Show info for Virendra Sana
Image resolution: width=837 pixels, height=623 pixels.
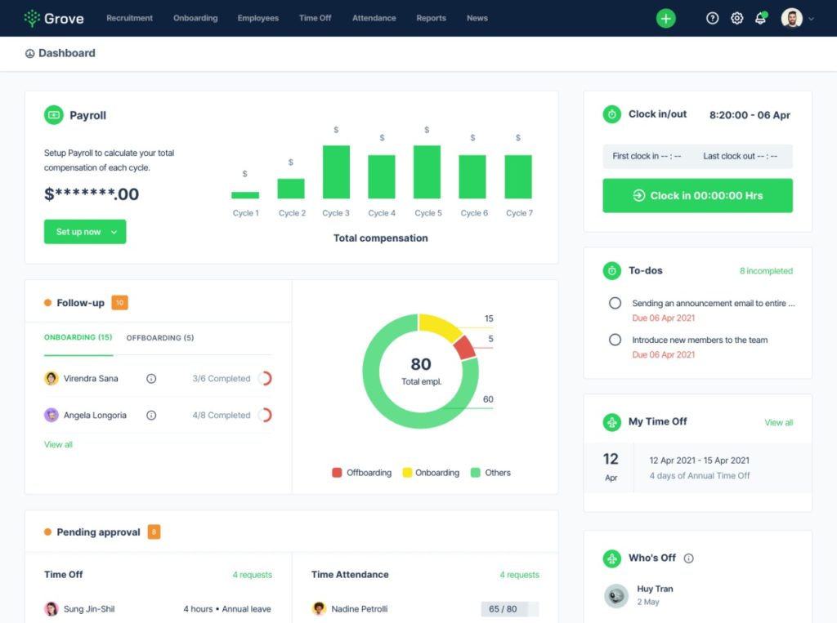[x=151, y=379]
